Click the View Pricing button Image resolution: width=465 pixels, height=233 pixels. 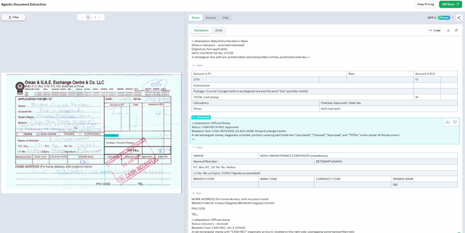[x=425, y=4]
